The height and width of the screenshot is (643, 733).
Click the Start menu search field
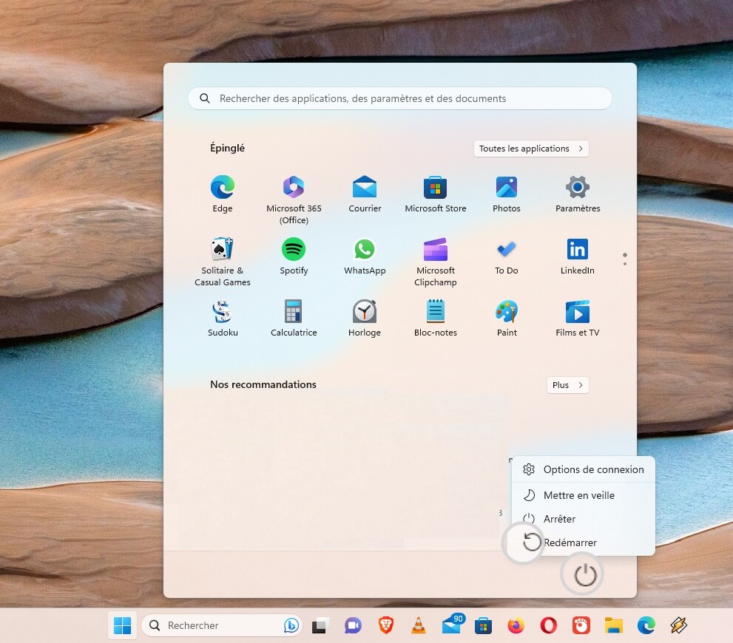[x=399, y=98]
